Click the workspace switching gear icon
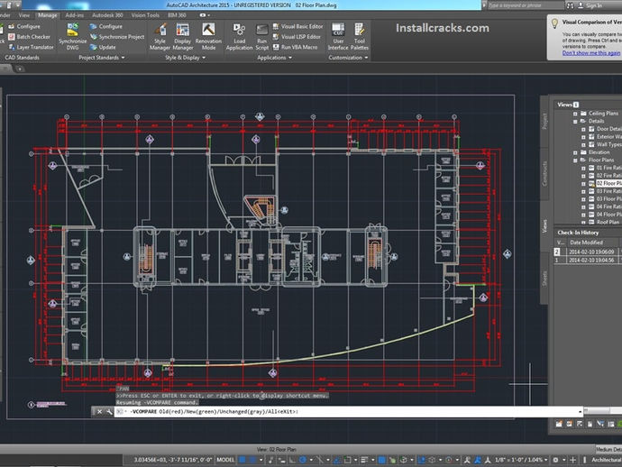Screen dimensions: 622x467 [x=555, y=460]
